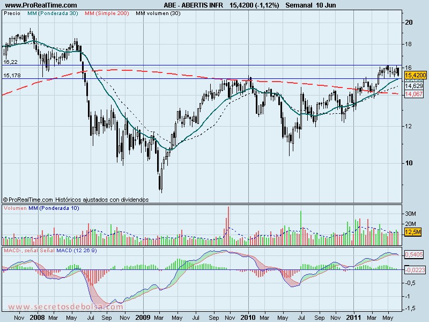The image size is (429, 322).
Task: Select the 0,5405 MACD value tag
Action: pos(414,254)
